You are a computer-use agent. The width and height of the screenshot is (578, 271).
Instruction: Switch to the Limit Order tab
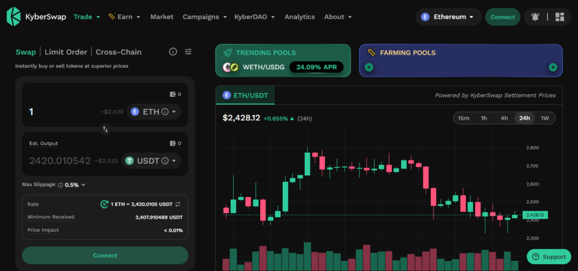[x=66, y=52]
